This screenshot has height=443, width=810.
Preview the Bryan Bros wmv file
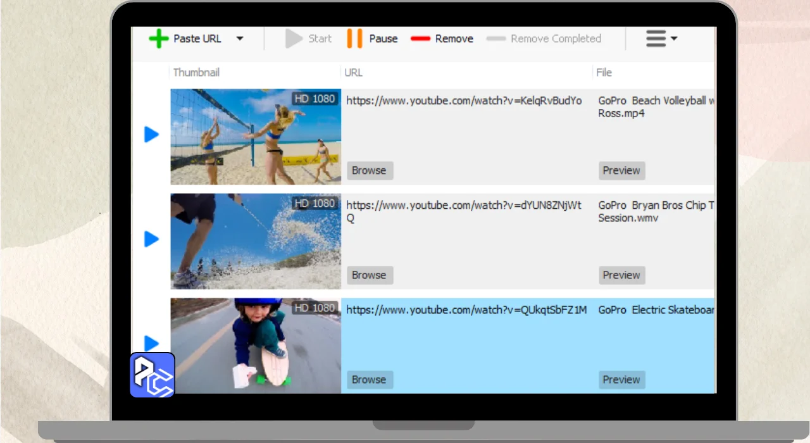click(x=621, y=275)
